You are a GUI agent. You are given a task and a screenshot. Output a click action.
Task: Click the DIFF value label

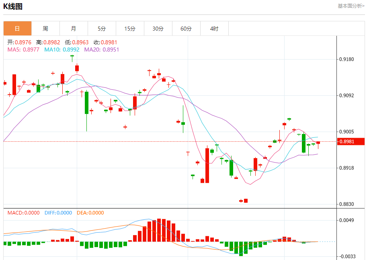[58, 213]
